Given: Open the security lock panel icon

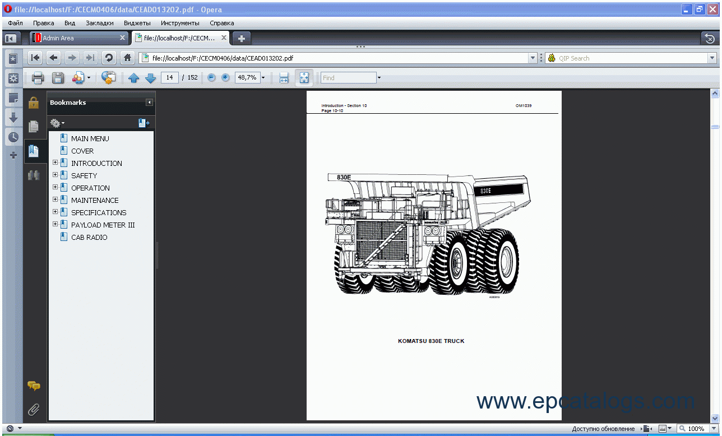Looking at the screenshot, I should (x=34, y=103).
